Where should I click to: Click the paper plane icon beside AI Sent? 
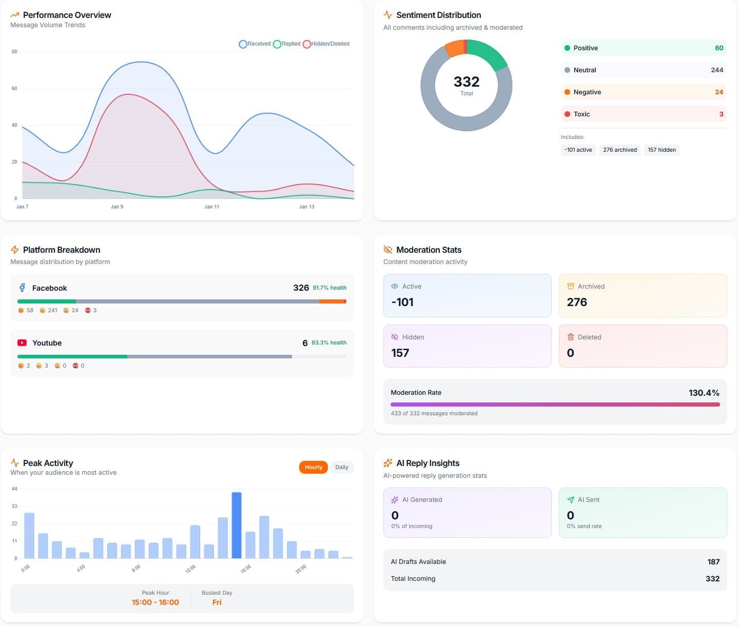571,499
